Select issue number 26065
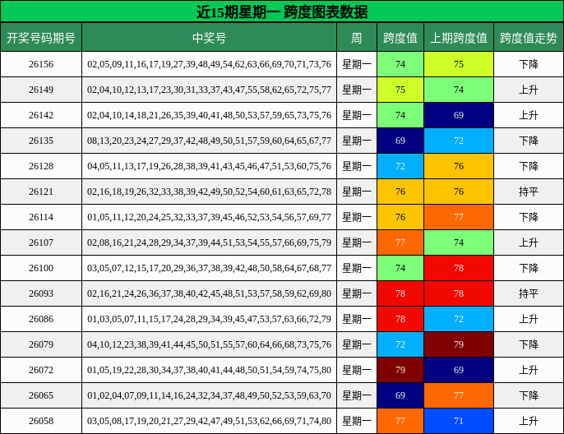 tap(41, 396)
